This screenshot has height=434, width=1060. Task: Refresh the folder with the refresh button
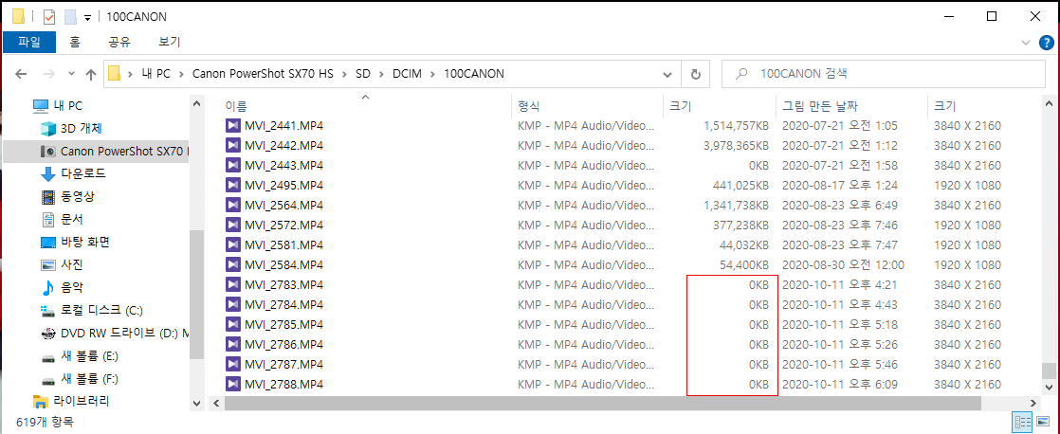click(x=695, y=74)
